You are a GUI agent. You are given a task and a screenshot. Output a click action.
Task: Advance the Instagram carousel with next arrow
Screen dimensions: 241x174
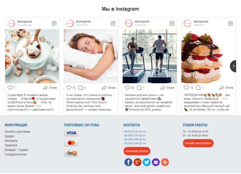(x=233, y=66)
